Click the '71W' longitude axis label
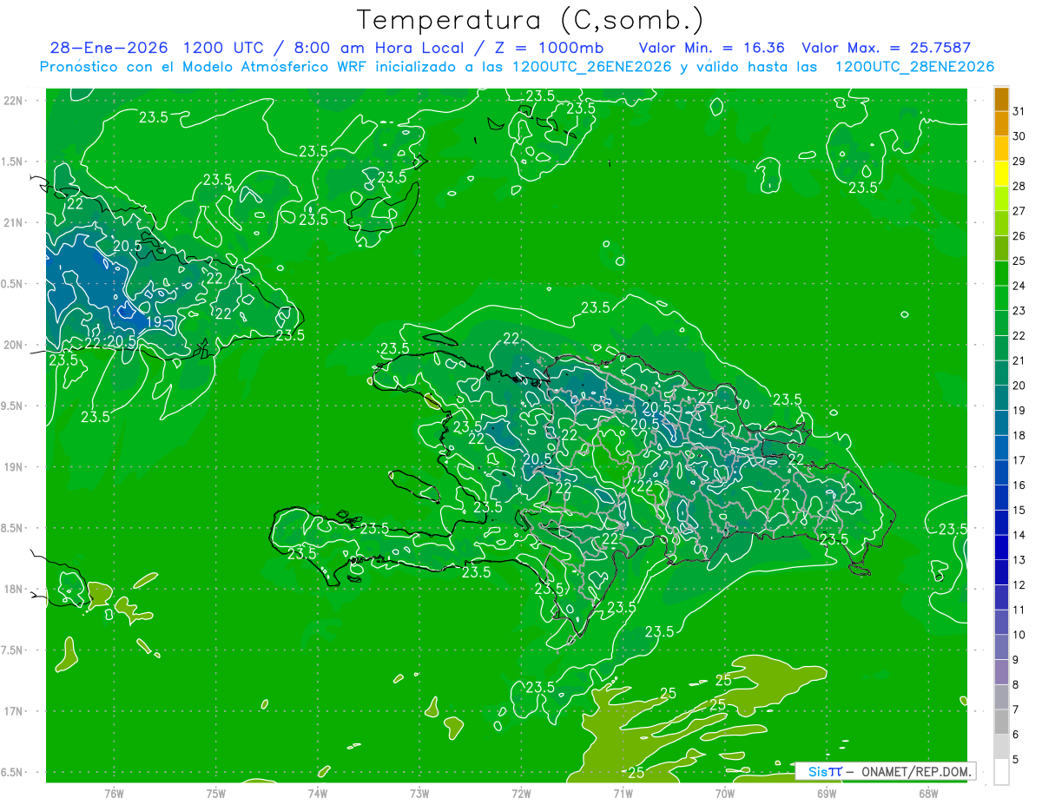The height and width of the screenshot is (805, 1042). pyautogui.click(x=623, y=793)
